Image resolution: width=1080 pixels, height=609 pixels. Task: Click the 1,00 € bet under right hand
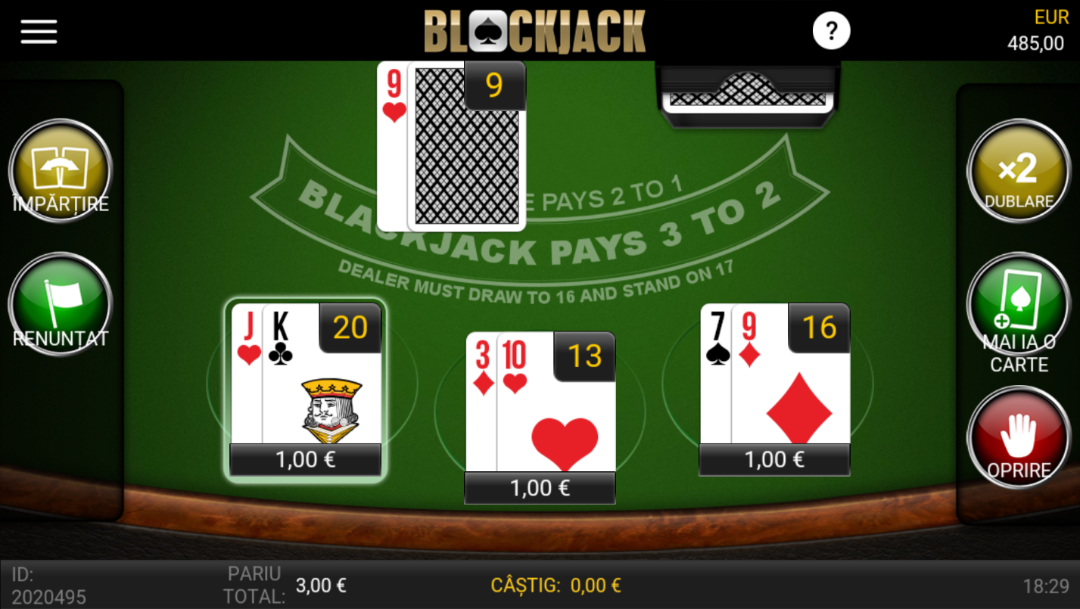coord(775,459)
